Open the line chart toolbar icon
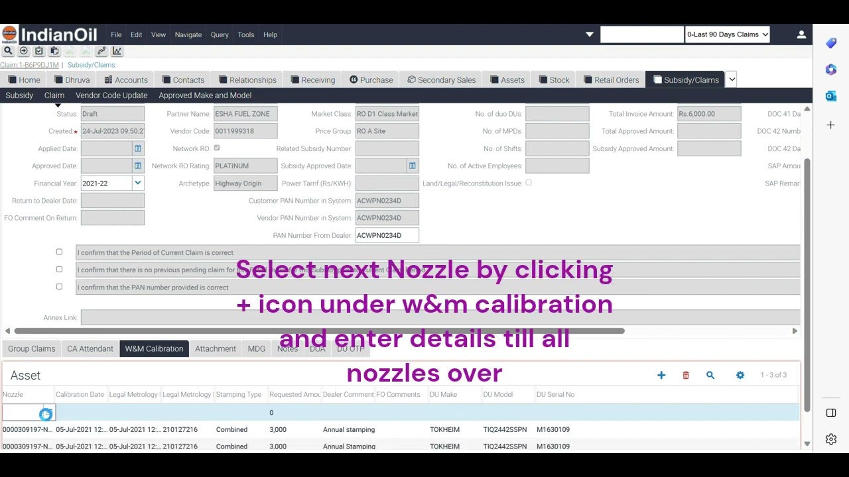Viewport: 849px width, 477px height. point(117,50)
